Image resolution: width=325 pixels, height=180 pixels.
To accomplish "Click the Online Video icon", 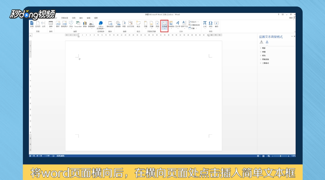I will coord(110,24).
